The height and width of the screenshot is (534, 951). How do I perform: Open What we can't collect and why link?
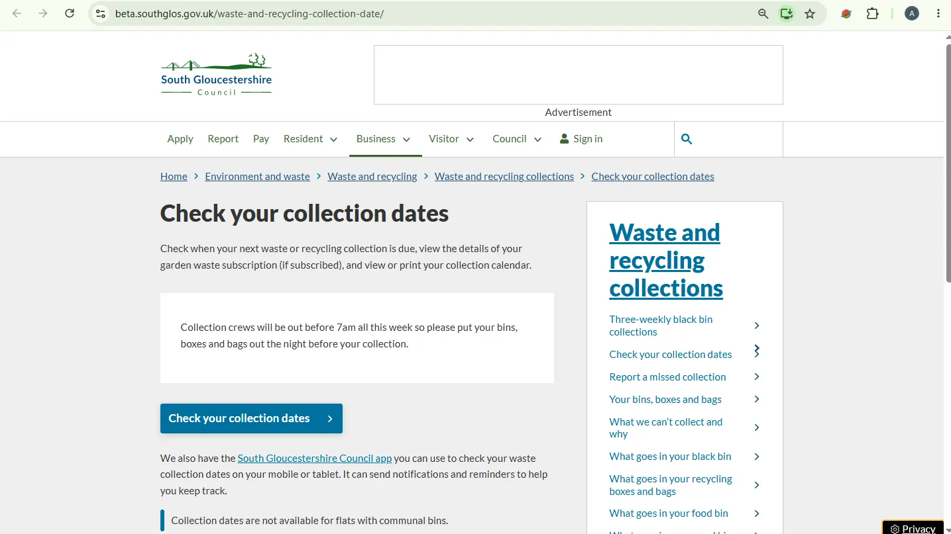click(666, 427)
